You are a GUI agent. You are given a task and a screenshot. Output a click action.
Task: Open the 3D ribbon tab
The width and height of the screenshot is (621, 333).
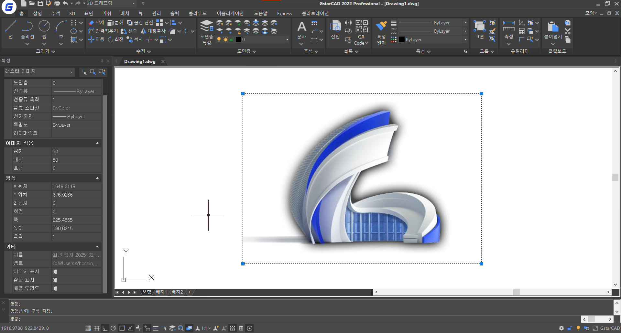(x=72, y=13)
